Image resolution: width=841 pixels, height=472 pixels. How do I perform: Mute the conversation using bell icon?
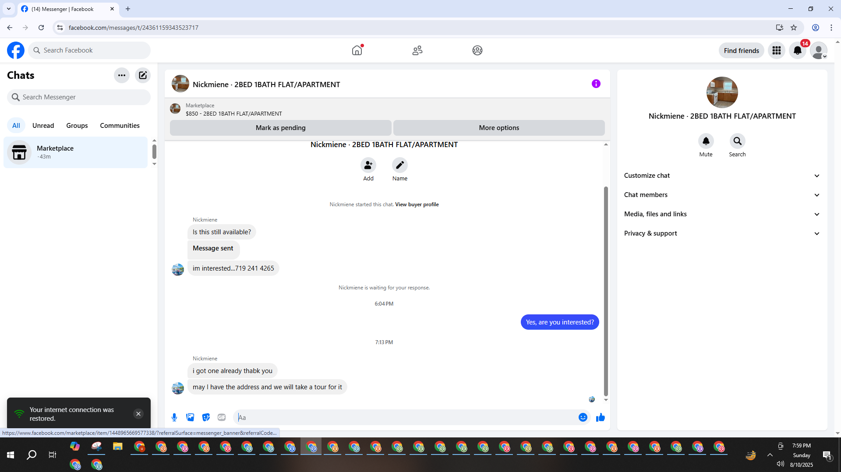(x=706, y=141)
